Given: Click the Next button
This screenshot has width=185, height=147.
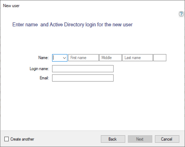Looking at the screenshot, I should pos(140,139).
